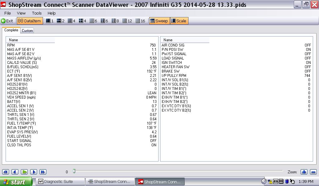
Task: Open the Help menu
Action: (51, 13)
